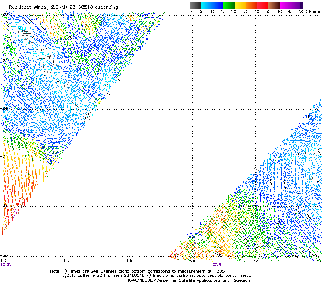Click the longitude label '75'

coord(319,260)
